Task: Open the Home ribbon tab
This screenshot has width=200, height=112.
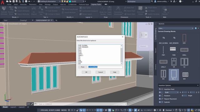Action: pyautogui.click(x=9, y=4)
